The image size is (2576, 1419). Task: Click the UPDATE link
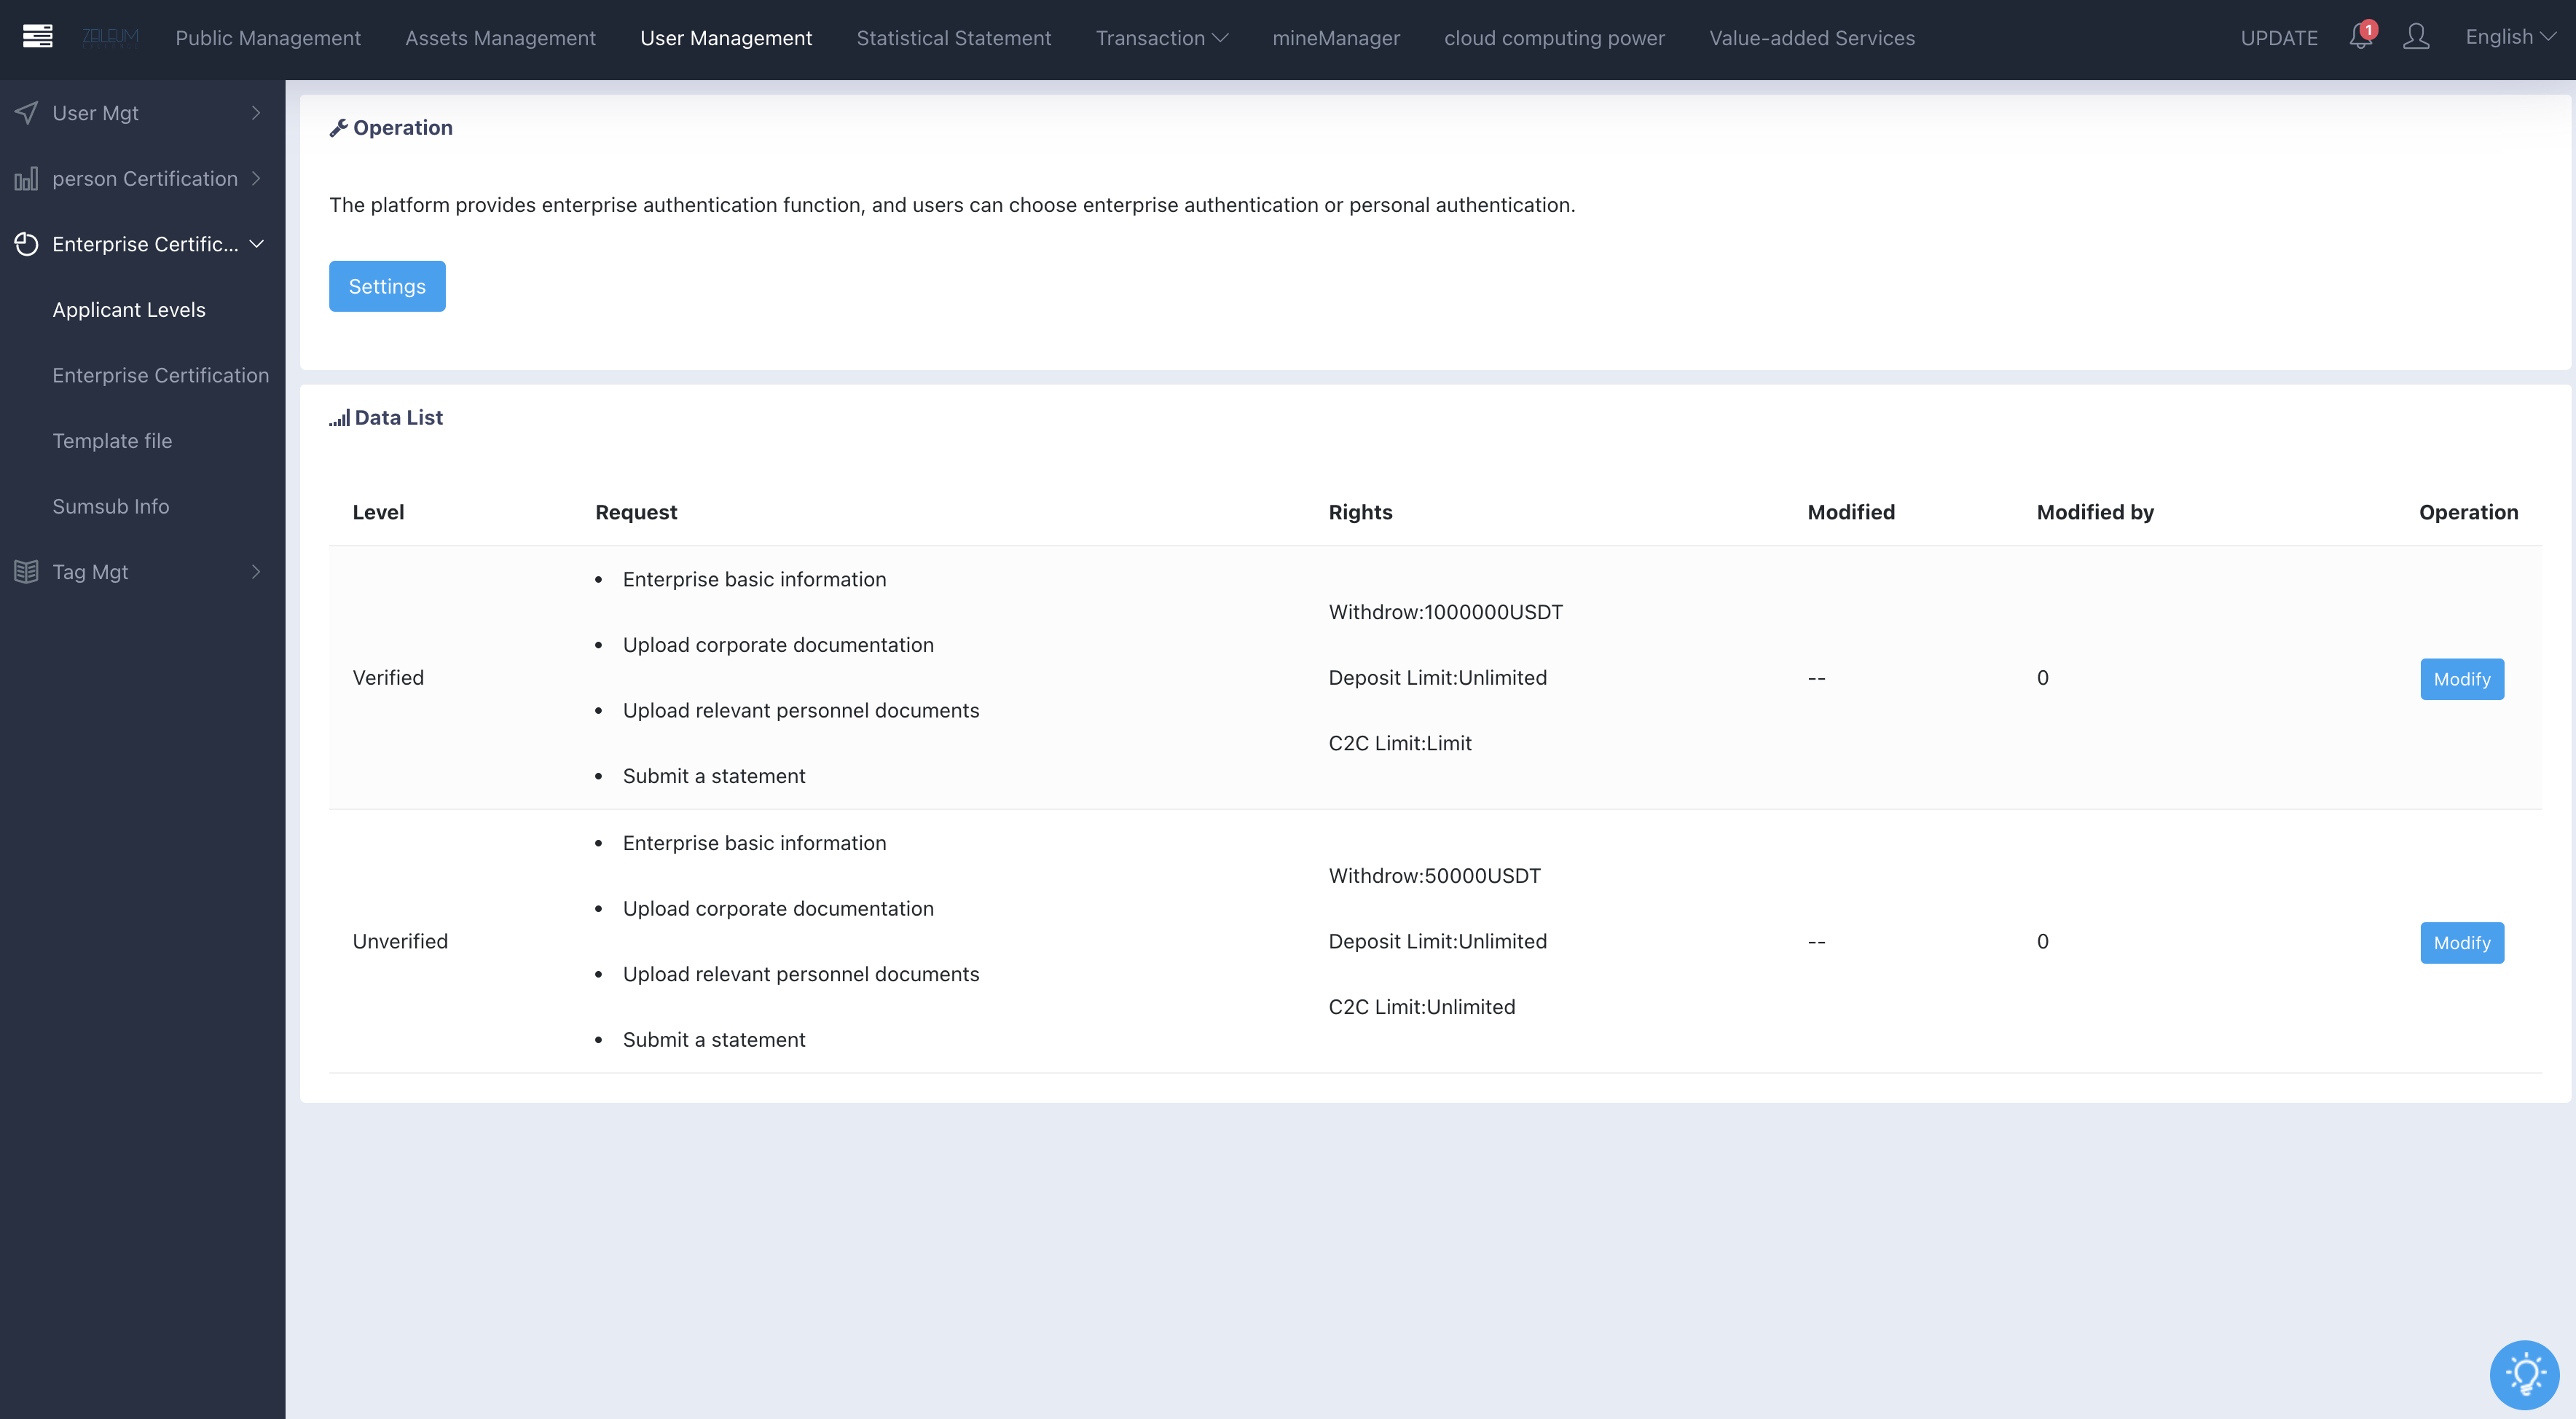coord(2278,38)
